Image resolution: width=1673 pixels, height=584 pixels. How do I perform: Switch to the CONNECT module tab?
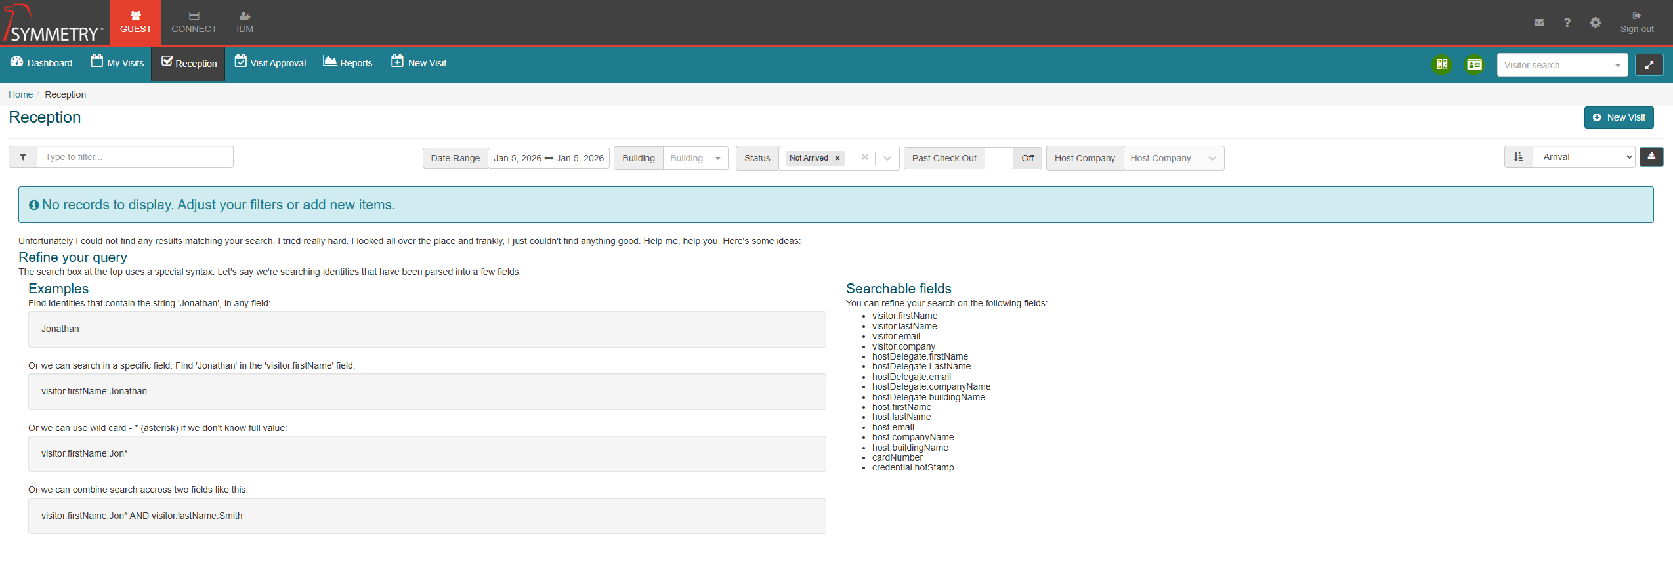tap(194, 23)
